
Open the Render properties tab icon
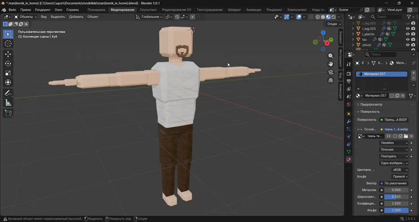[x=349, y=73]
